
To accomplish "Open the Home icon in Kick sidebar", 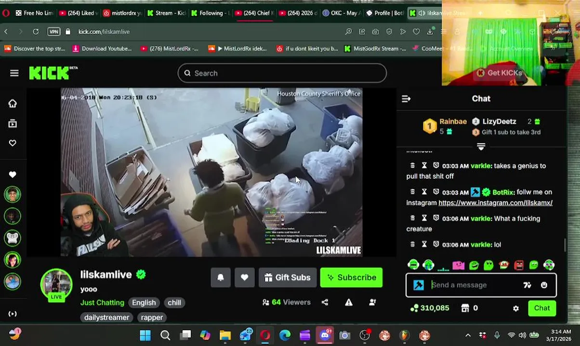I will pos(13,103).
